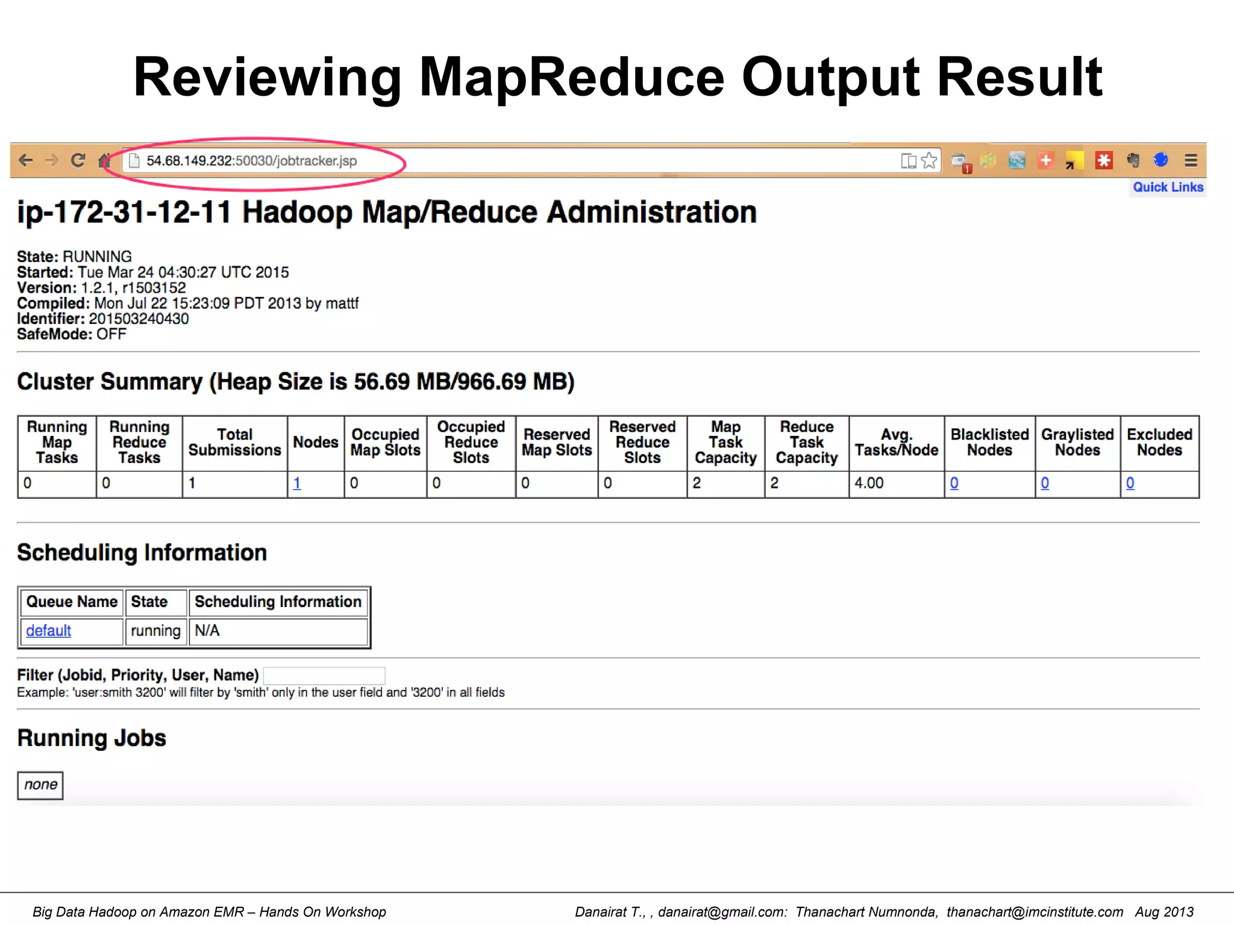
Task: Click the Cluster Summary heap size heading
Action: coord(295,382)
